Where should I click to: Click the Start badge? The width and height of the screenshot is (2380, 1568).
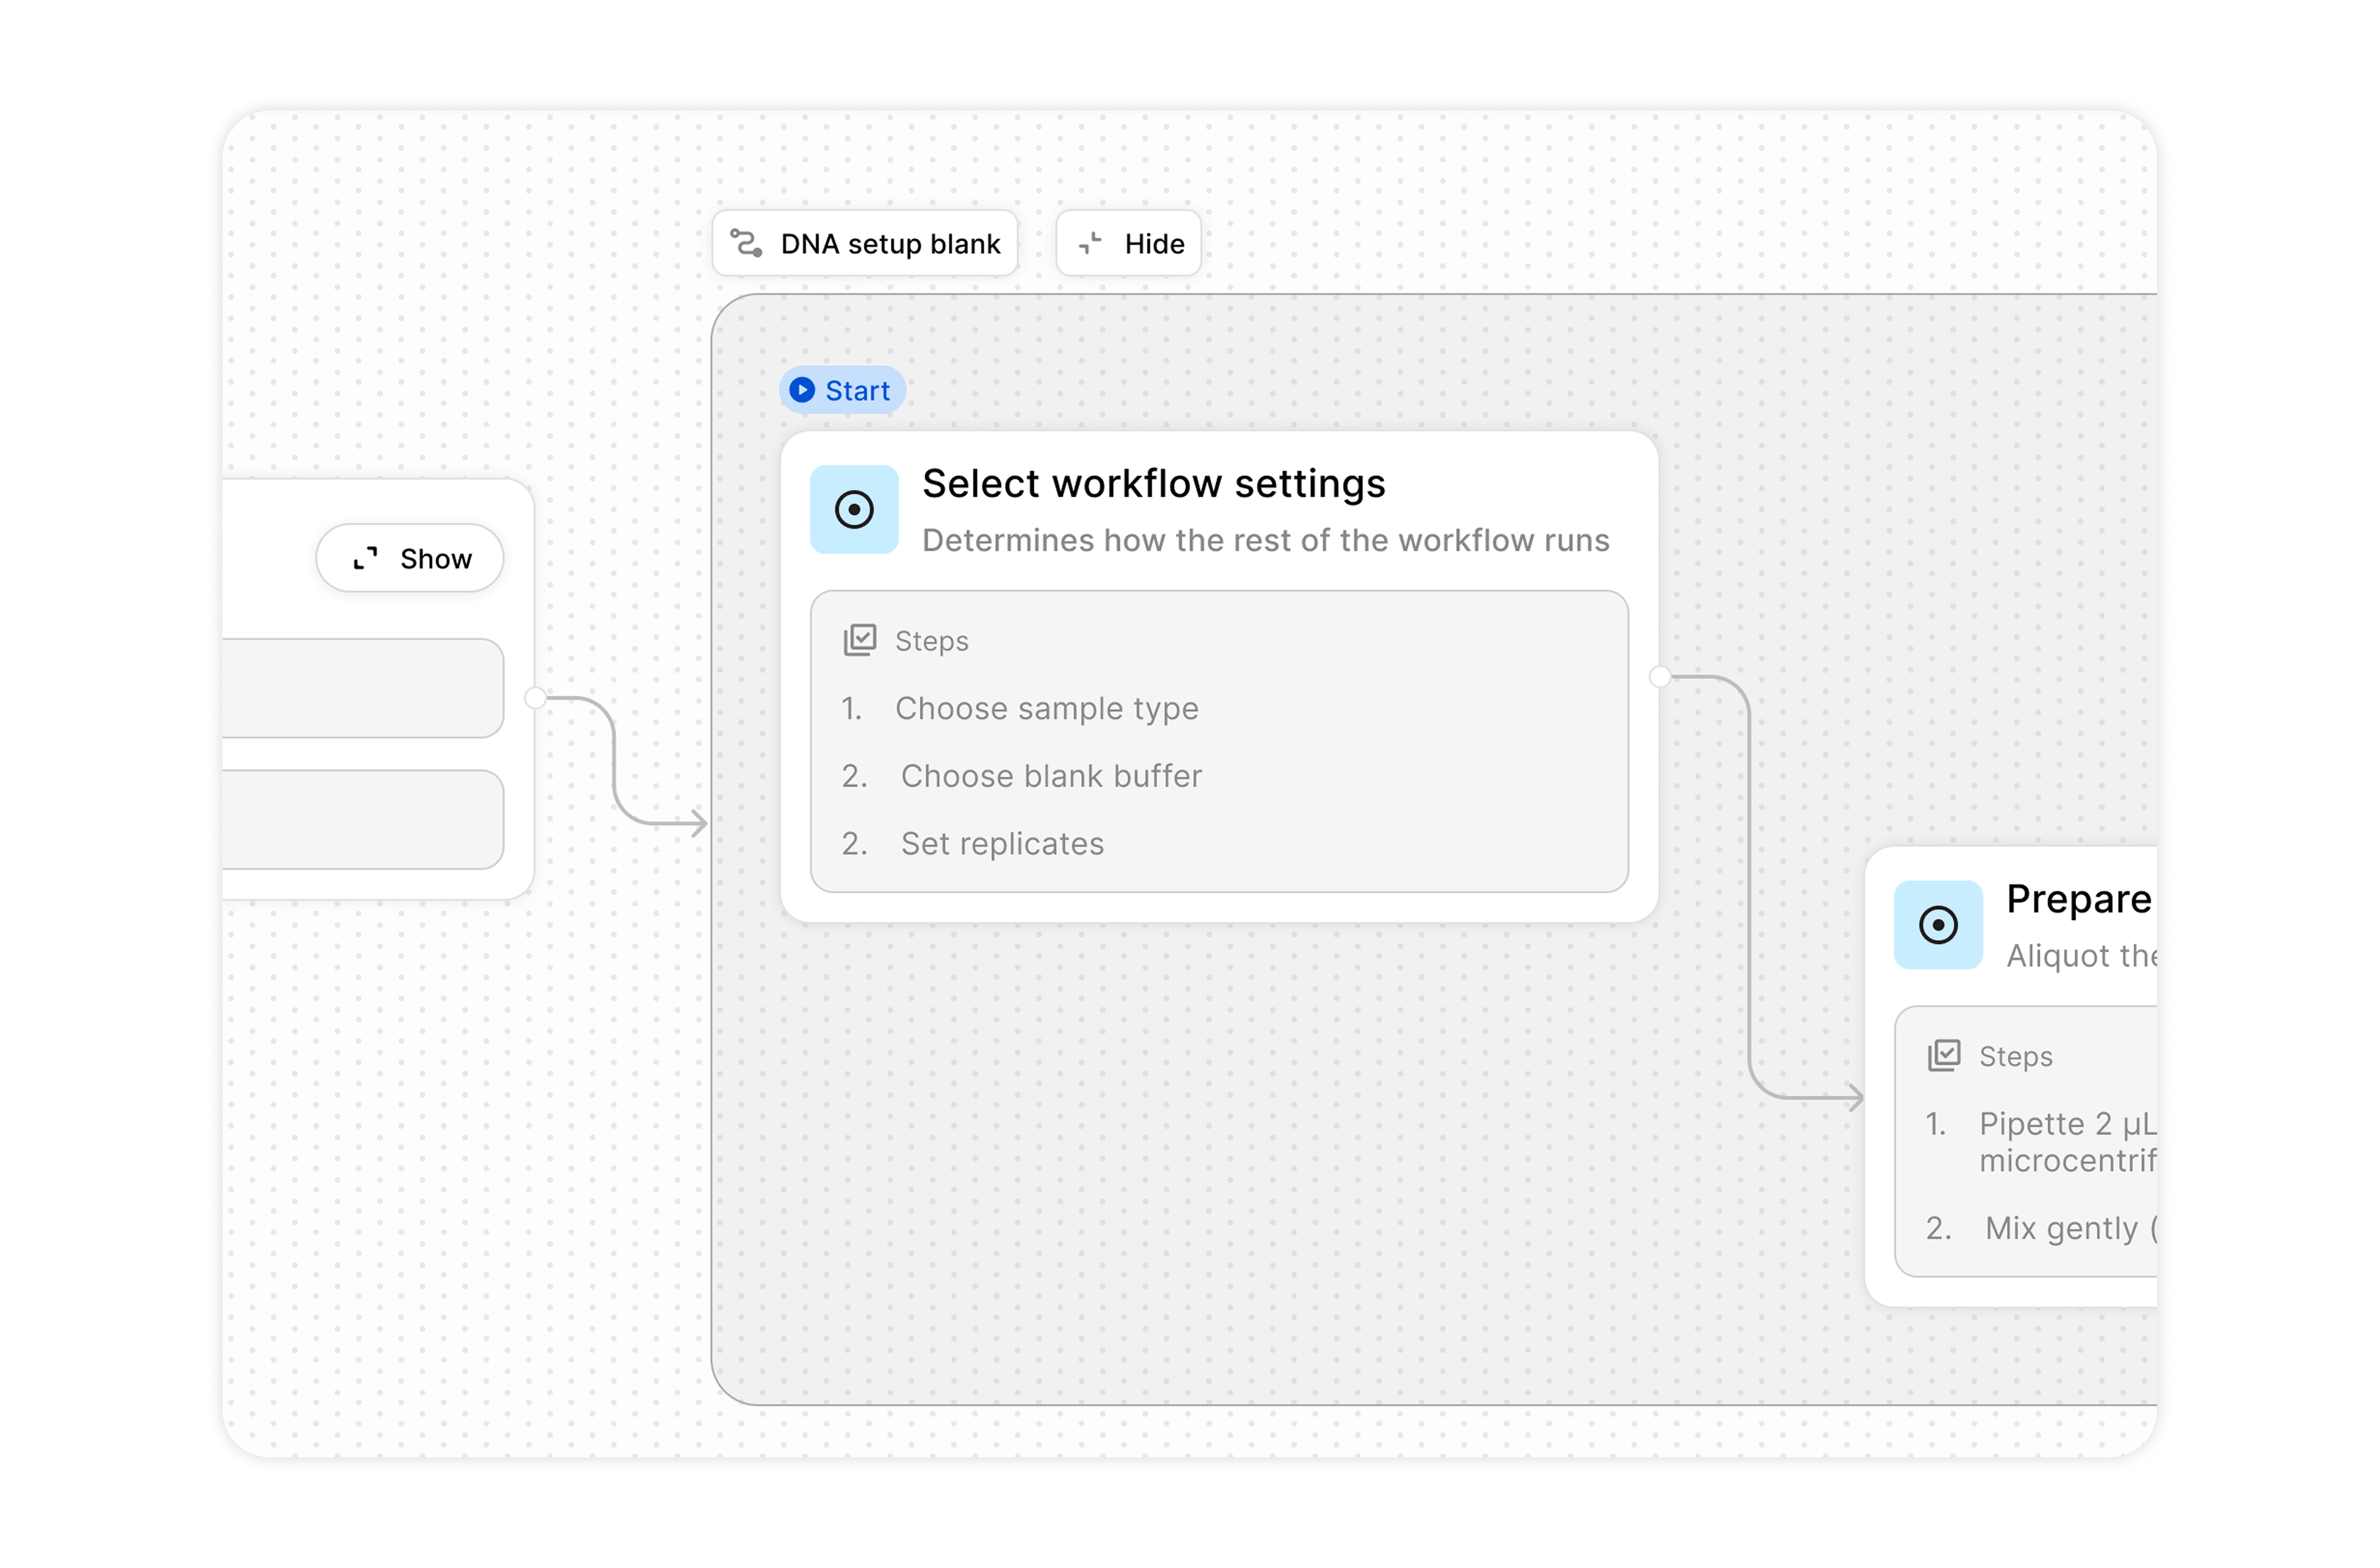[843, 390]
